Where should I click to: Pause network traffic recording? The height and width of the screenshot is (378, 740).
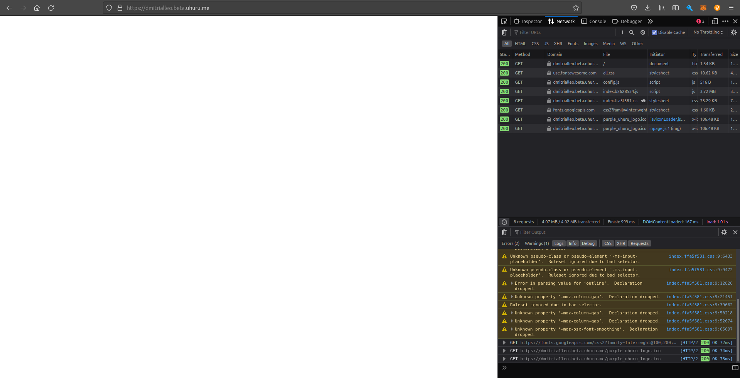(x=621, y=32)
